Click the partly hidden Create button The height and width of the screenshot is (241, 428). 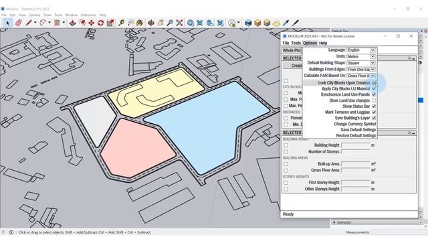293,66
